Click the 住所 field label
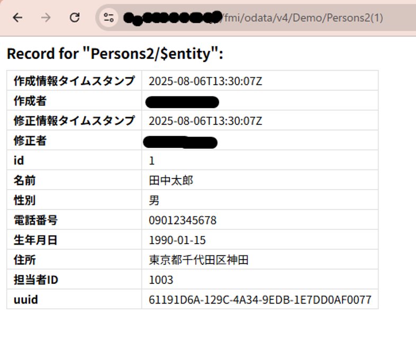 pos(24,260)
